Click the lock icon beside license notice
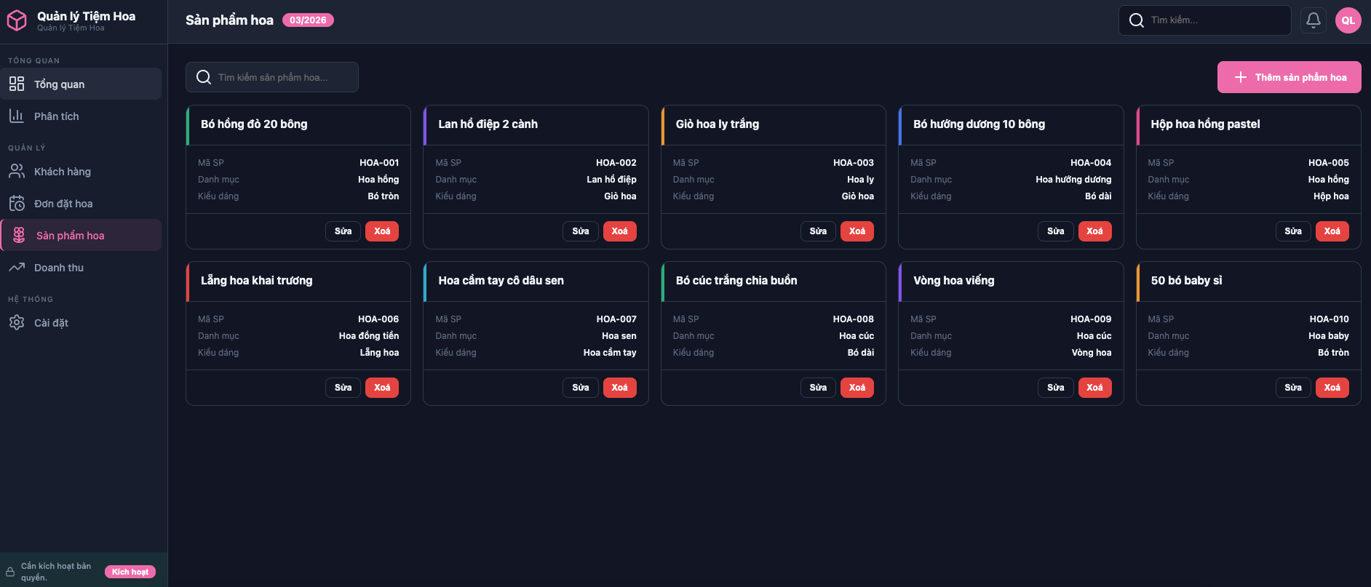Screen dimensions: 1371x587 tap(10, 572)
